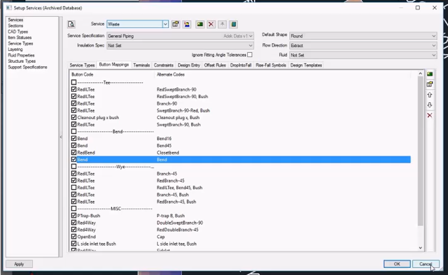Click the vertical scrollbar thumb of mappings list

click(x=420, y=151)
